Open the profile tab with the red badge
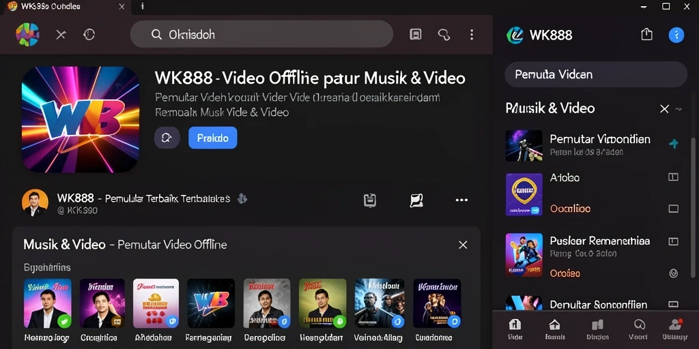Image resolution: width=699 pixels, height=349 pixels. point(675,329)
